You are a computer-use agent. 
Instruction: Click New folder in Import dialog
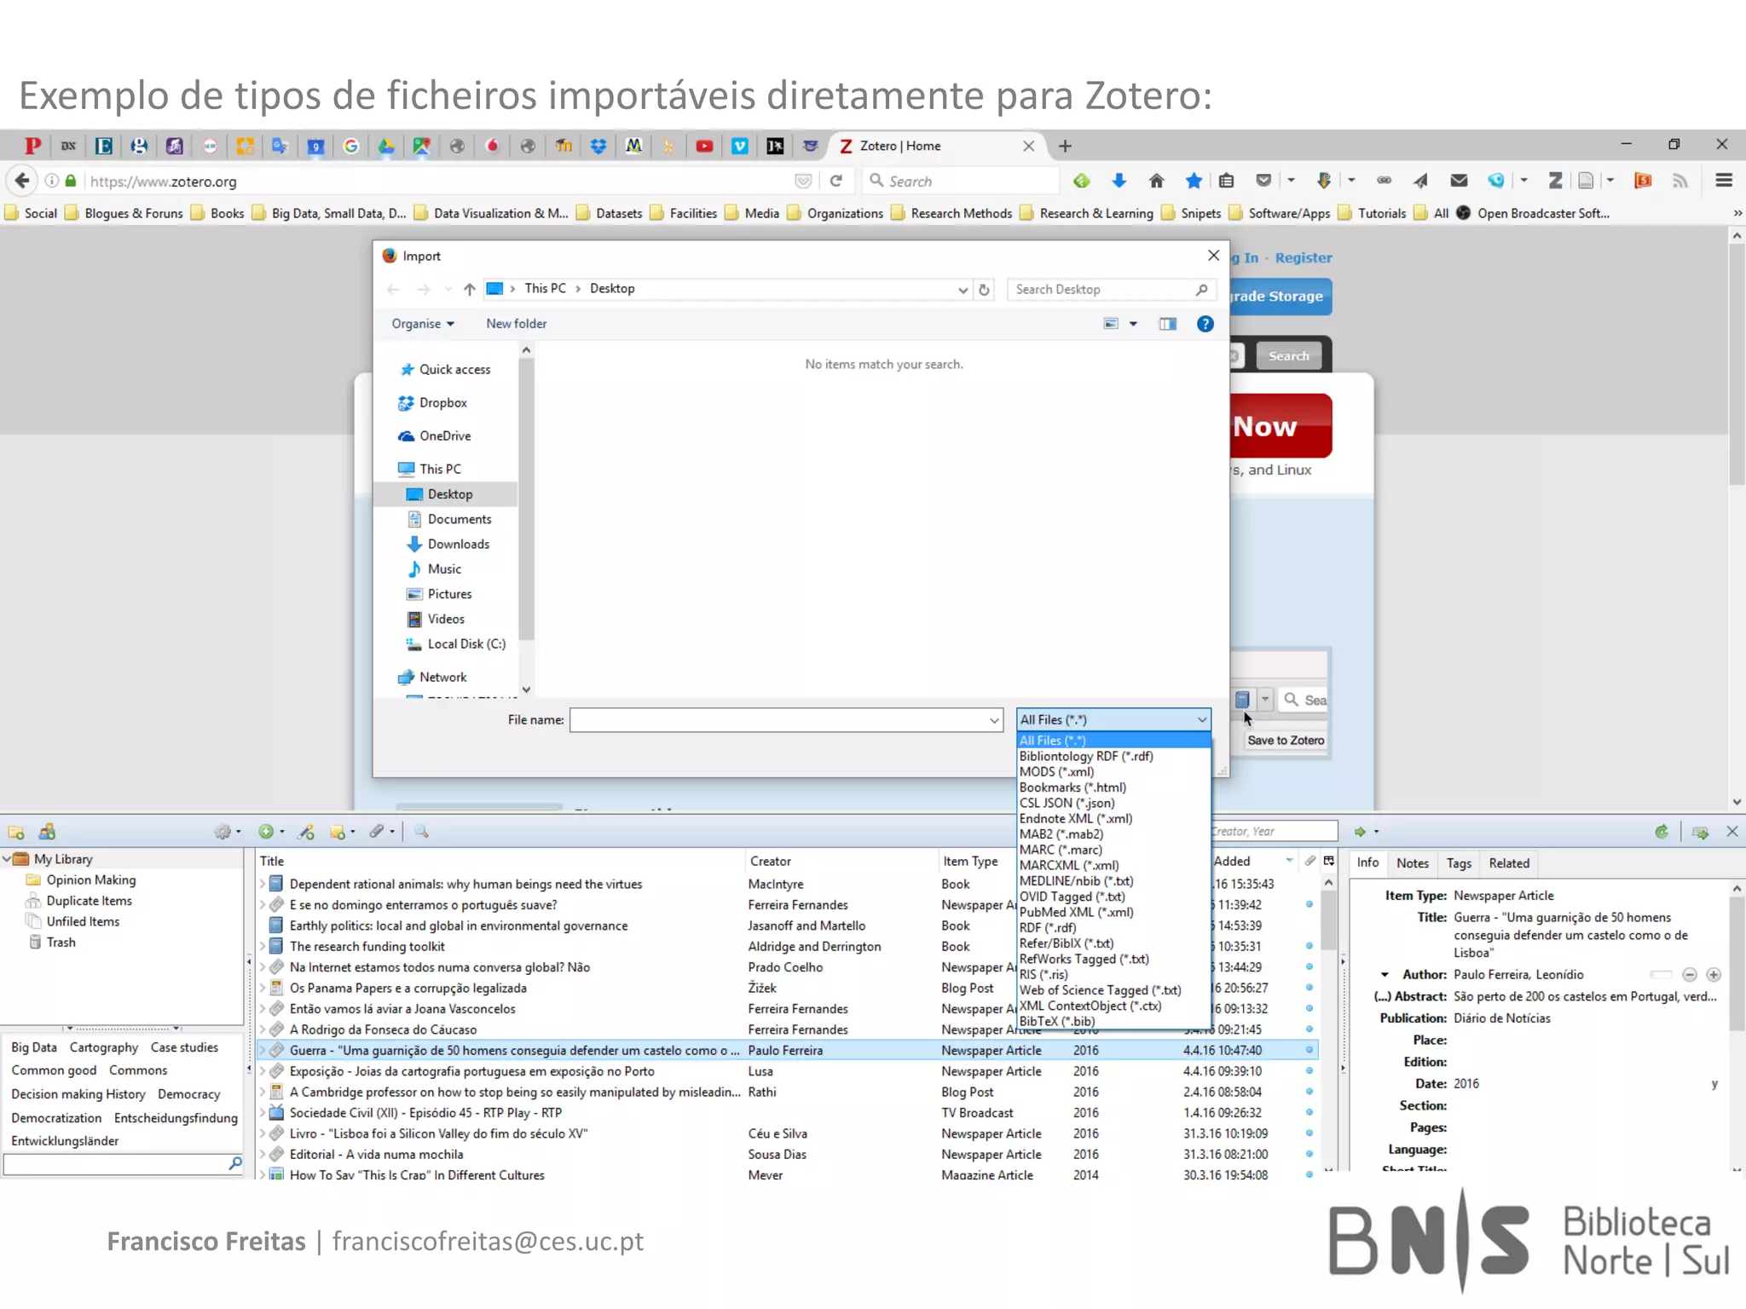tap(517, 324)
